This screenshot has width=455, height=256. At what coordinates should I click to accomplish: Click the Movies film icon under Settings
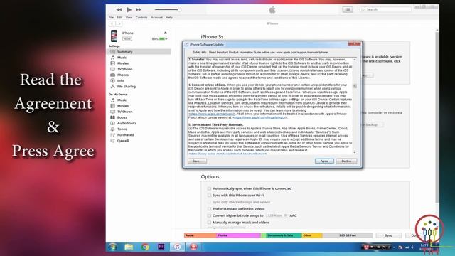click(x=113, y=63)
